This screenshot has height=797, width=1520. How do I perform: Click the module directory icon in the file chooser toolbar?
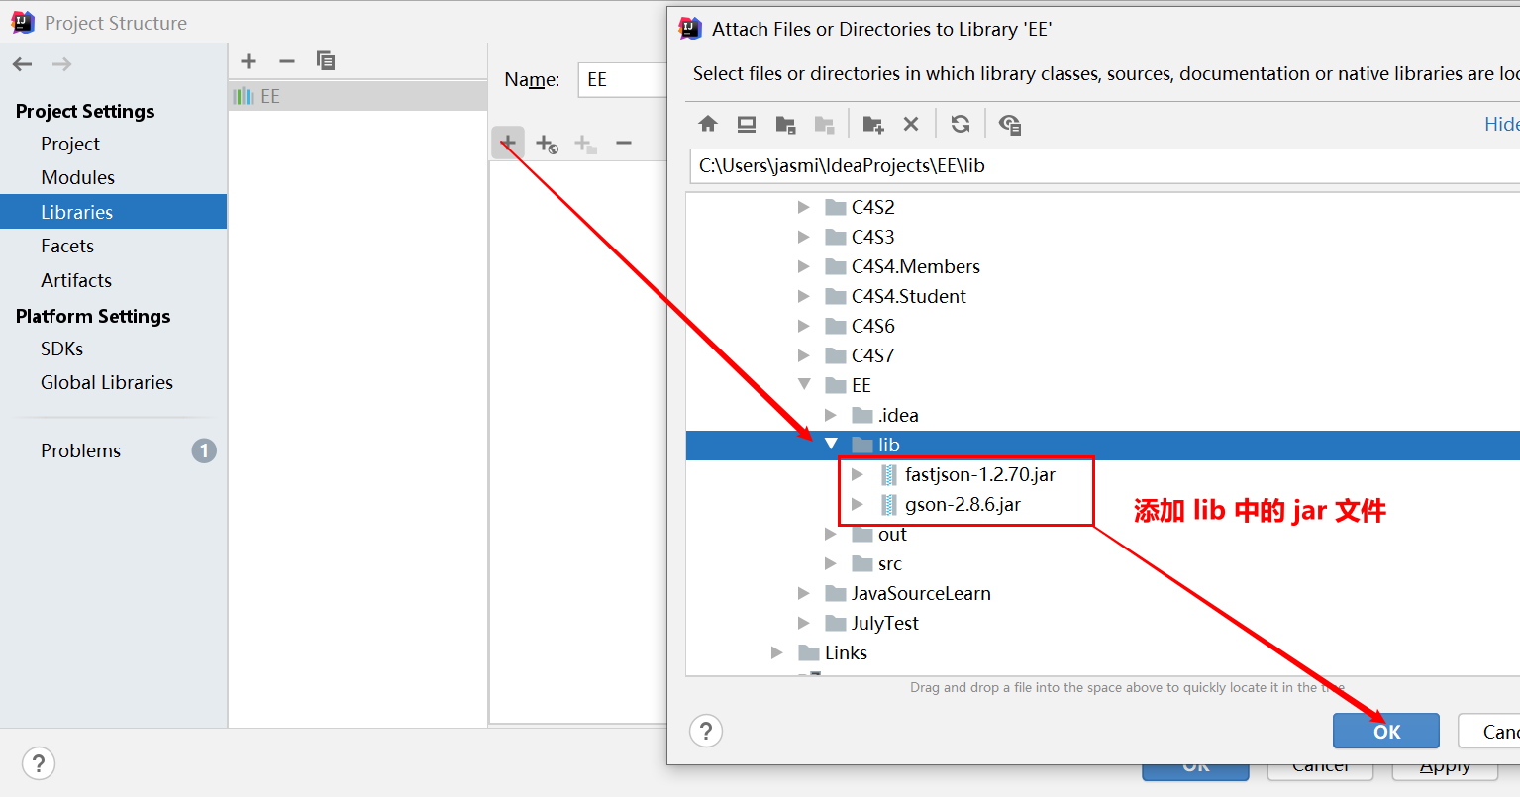[824, 124]
